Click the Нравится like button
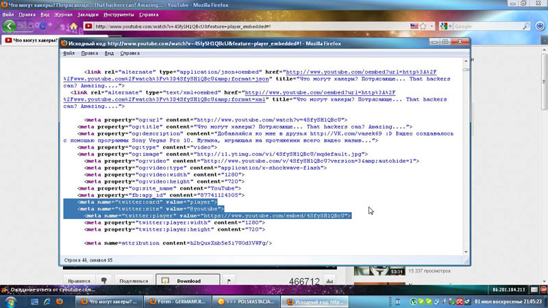The image size is (548, 308). [79, 281]
